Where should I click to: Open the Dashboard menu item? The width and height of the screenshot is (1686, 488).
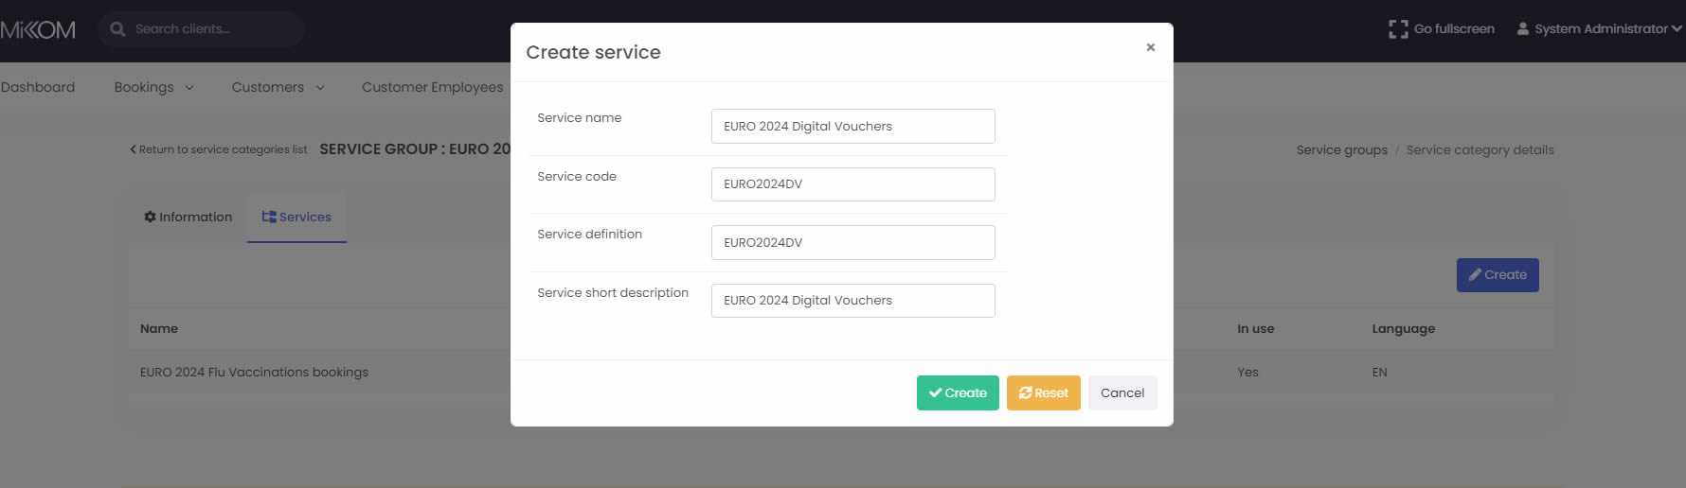point(38,87)
